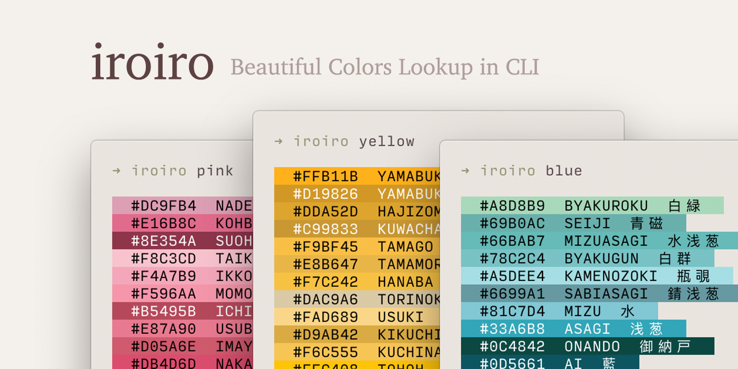
Task: Select the #DAC9A6 TORINOKO color row
Action: (357, 300)
